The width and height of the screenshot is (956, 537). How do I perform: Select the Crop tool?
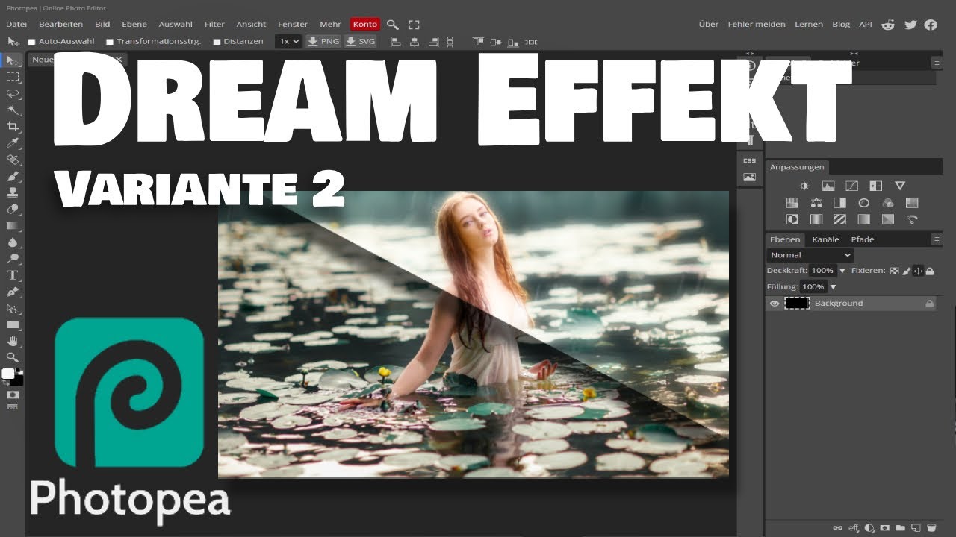(13, 127)
